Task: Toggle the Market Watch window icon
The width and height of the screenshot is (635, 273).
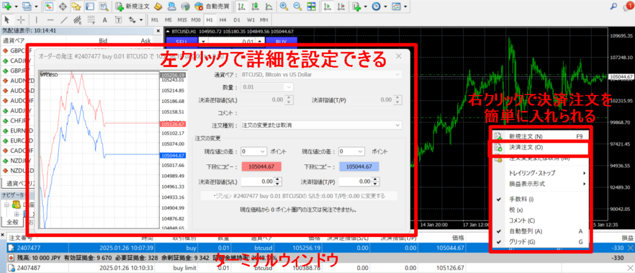Action: pos(48,6)
